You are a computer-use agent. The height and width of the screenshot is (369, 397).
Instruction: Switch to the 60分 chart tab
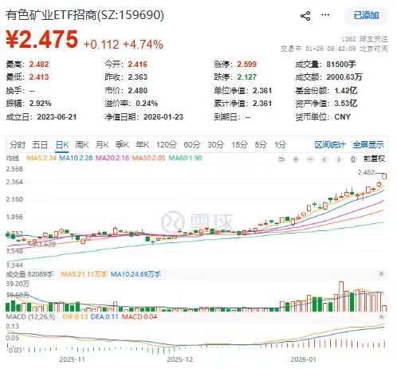pos(192,145)
